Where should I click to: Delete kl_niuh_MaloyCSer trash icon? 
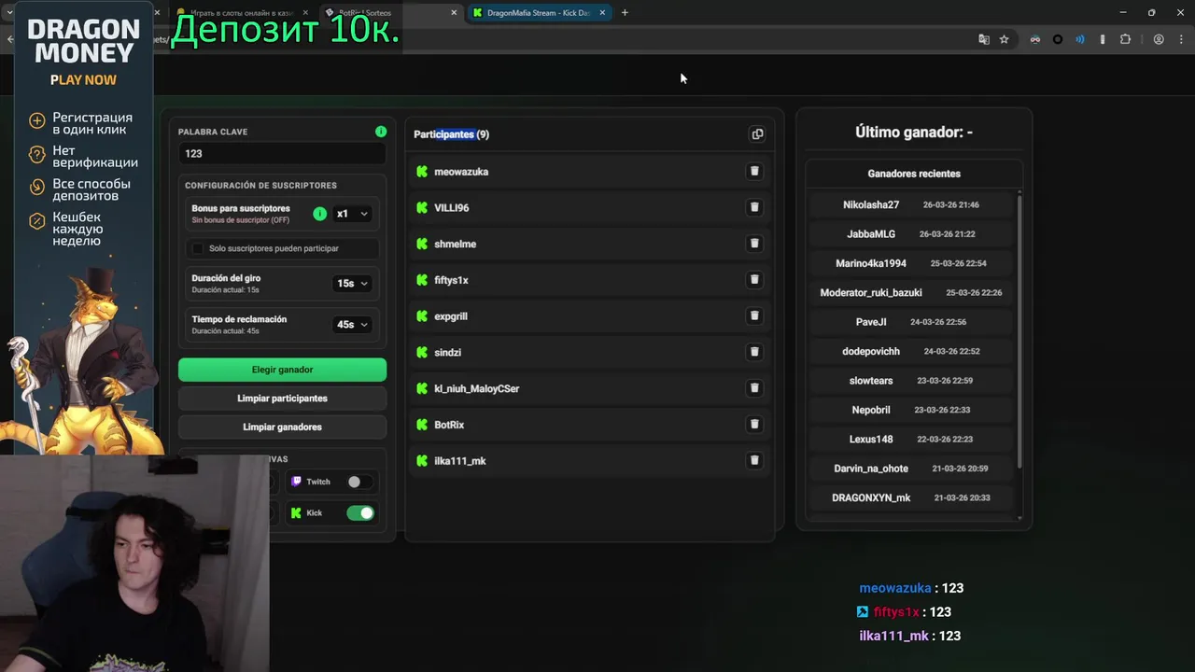coord(754,388)
